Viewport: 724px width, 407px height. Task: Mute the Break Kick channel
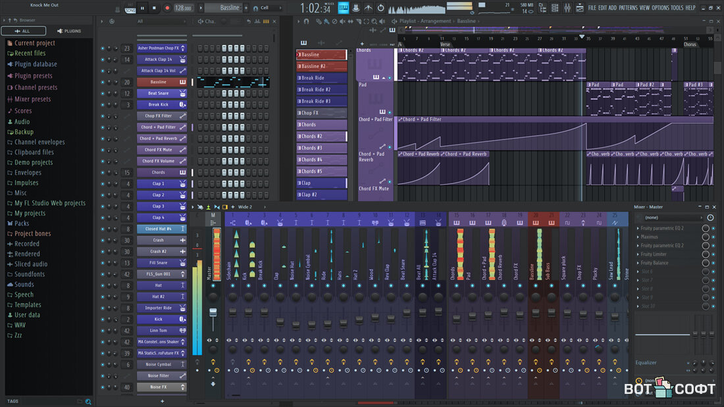[x=103, y=105]
